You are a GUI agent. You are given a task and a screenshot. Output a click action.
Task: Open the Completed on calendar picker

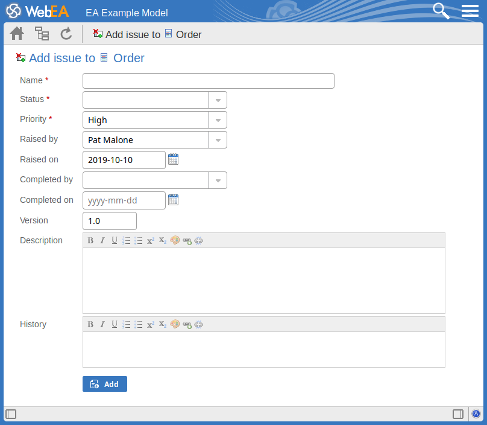174,200
